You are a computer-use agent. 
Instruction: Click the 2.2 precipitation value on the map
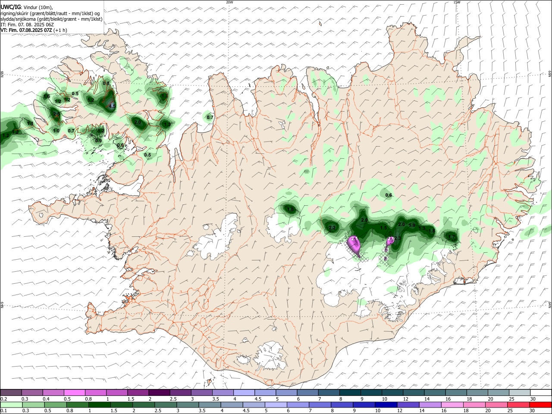click(332, 228)
